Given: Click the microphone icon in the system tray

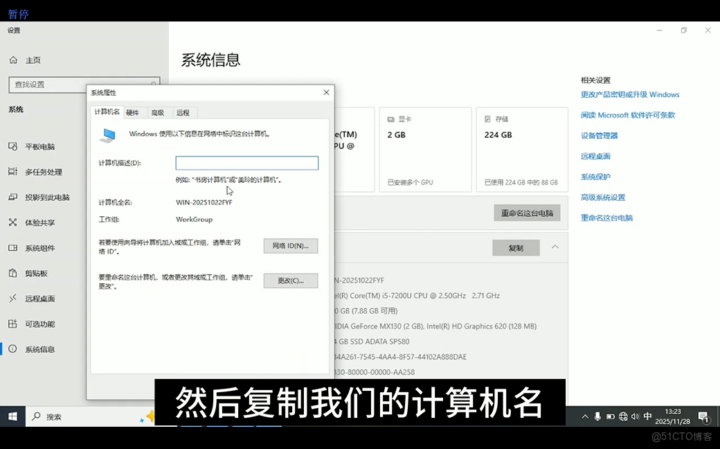Looking at the screenshot, I should [x=597, y=416].
